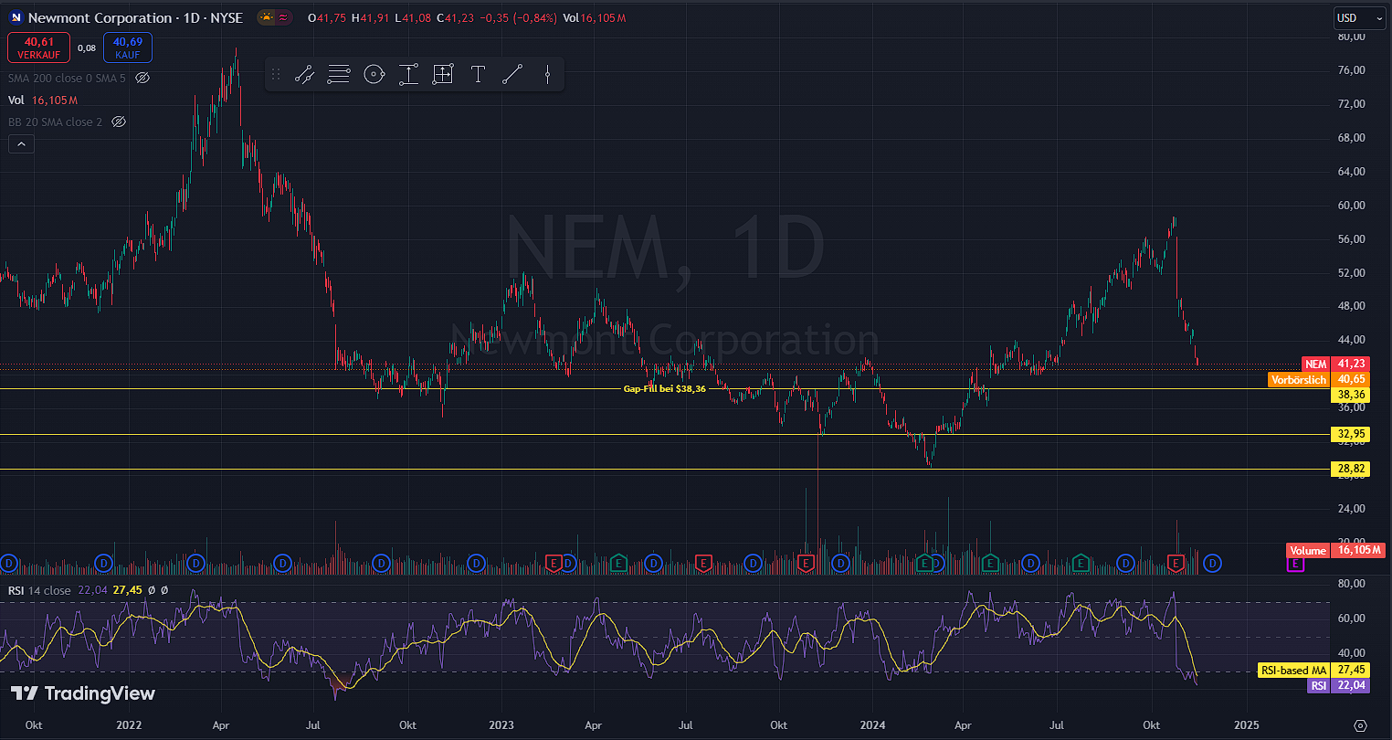Select the SMA 200 close legend label
1392x740 pixels.
point(67,78)
